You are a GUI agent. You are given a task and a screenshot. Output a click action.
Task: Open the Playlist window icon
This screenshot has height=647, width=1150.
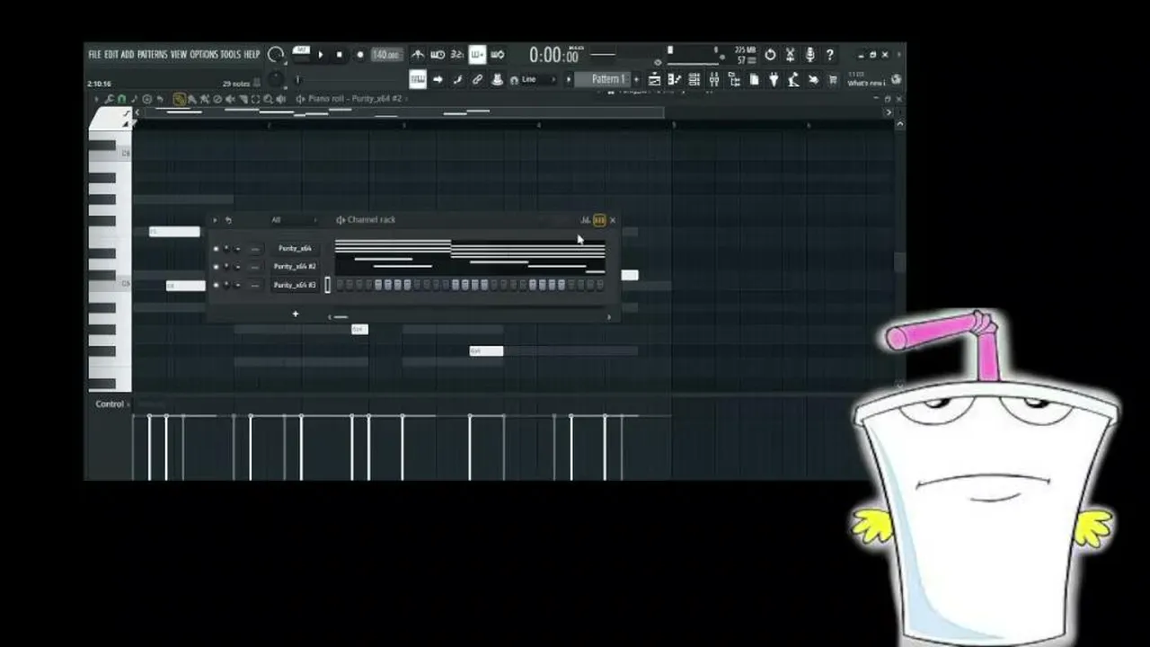coord(655,80)
